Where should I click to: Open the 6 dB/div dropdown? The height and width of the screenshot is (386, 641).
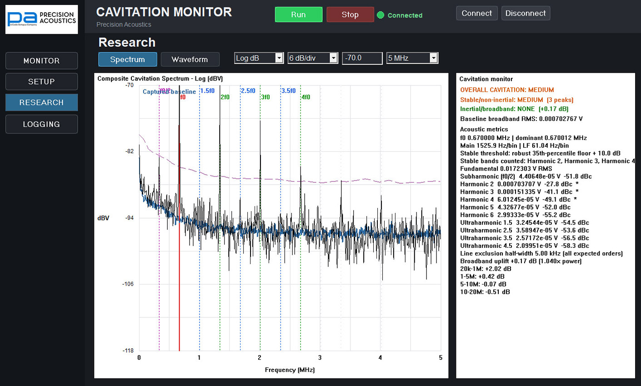313,58
